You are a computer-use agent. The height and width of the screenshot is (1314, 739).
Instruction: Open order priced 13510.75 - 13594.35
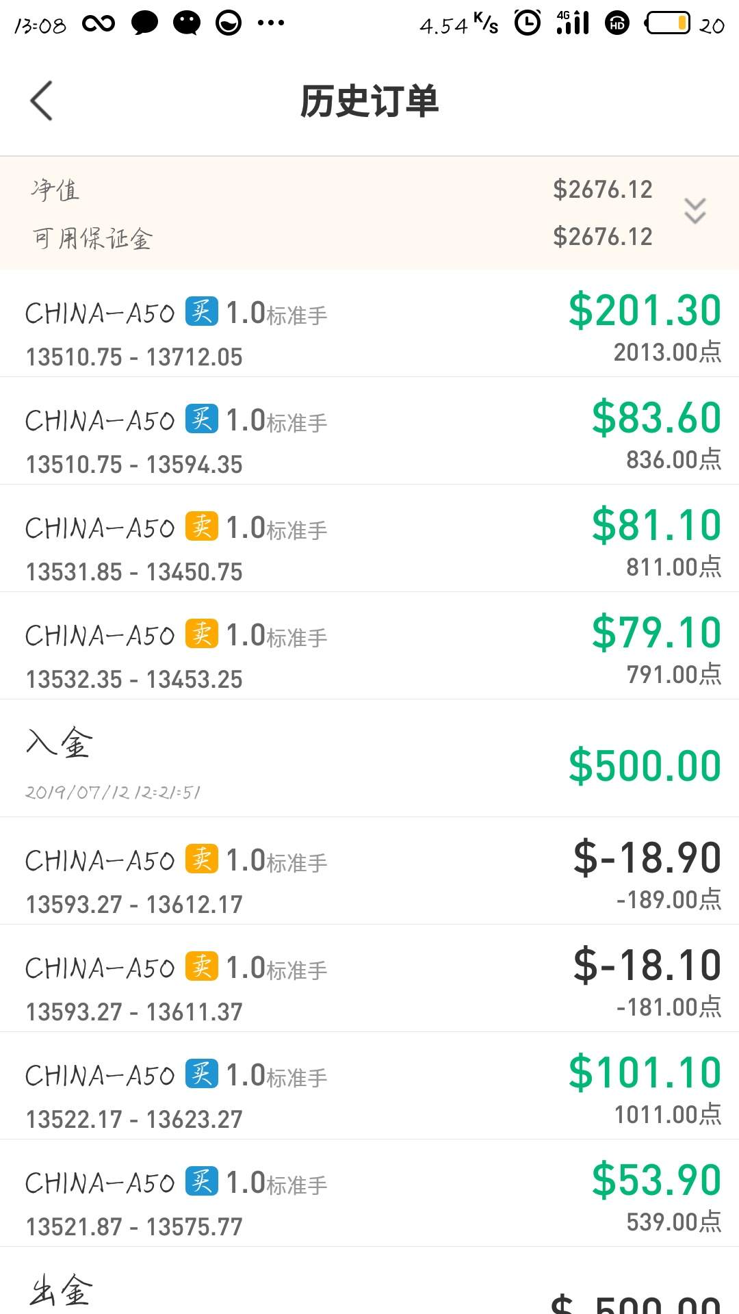click(134, 465)
